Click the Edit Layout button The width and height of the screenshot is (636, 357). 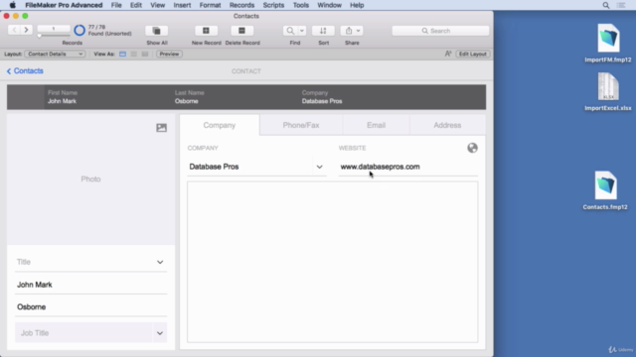(473, 54)
